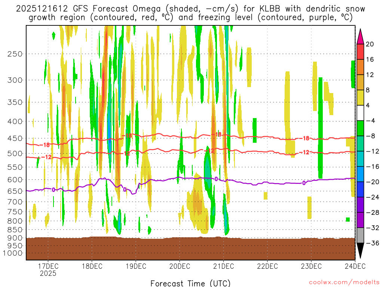Click the 450 pressure level label
Viewport: 383px width, 287px height.
pyautogui.click(x=15, y=138)
